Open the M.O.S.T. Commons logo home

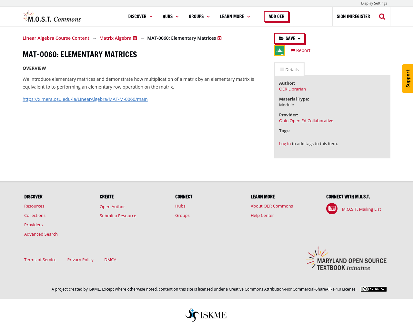[52, 16]
